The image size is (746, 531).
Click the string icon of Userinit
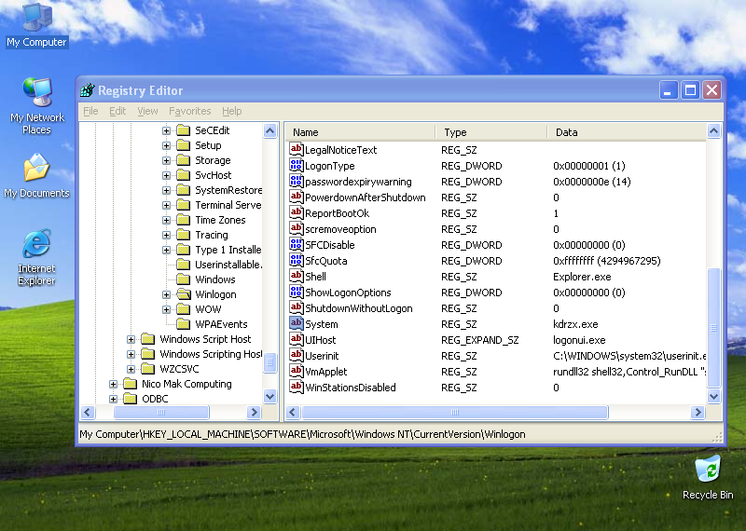click(296, 356)
